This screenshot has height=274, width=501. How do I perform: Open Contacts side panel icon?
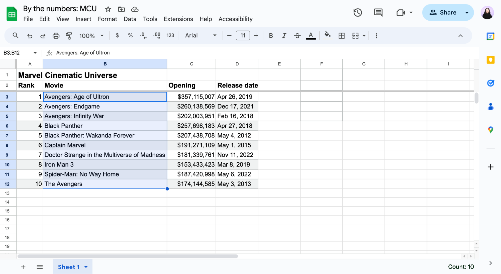point(490,107)
